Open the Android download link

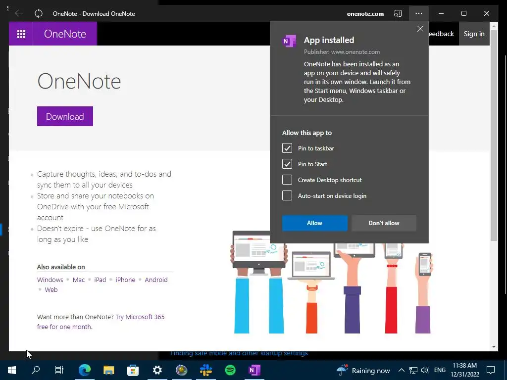[156, 280]
